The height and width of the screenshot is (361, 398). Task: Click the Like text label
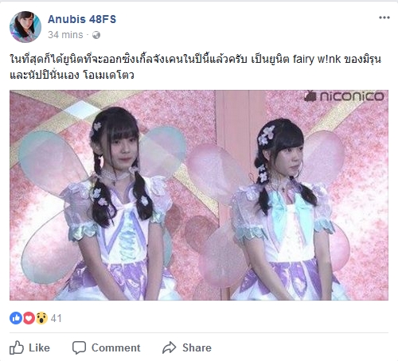point(39,347)
